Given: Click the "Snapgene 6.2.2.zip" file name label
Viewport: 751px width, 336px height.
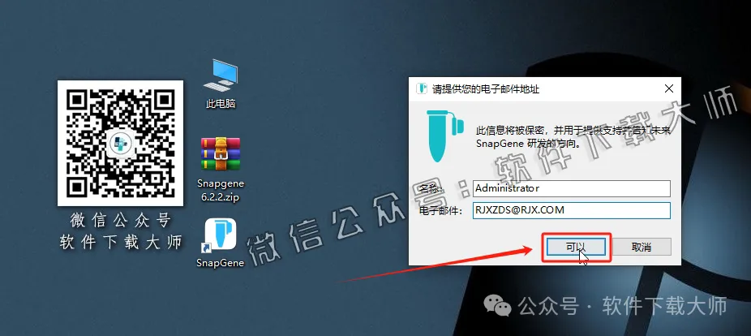Looking at the screenshot, I should (221, 190).
